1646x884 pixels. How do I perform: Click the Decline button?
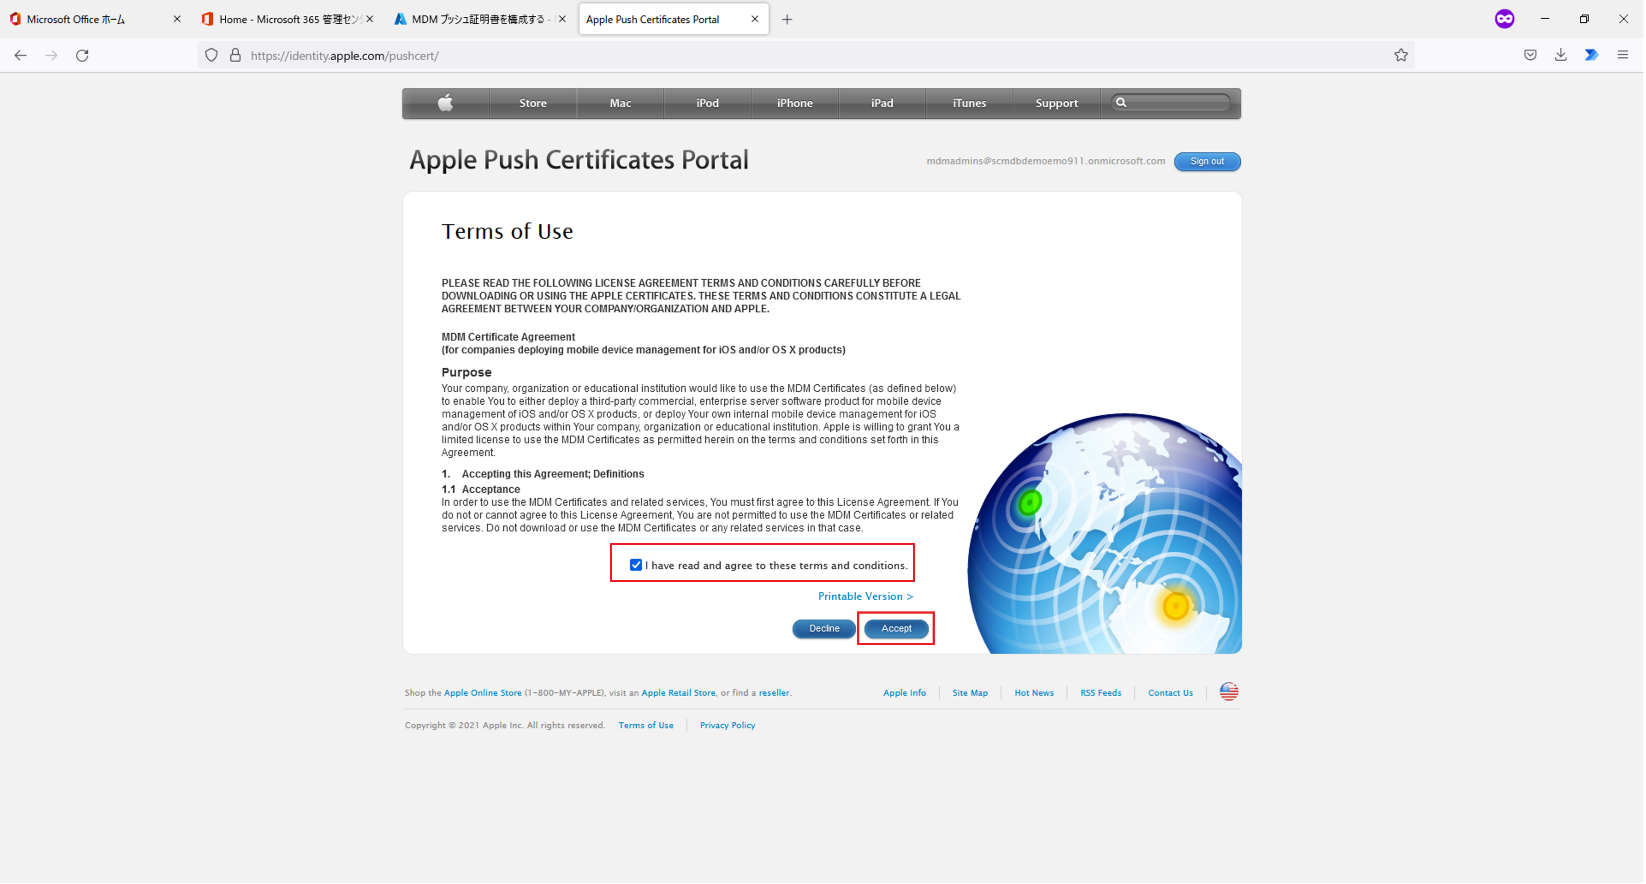(x=825, y=628)
